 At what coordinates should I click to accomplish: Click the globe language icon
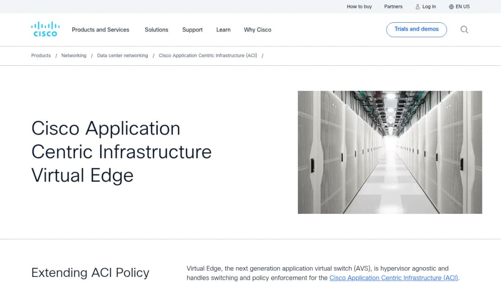[451, 6]
